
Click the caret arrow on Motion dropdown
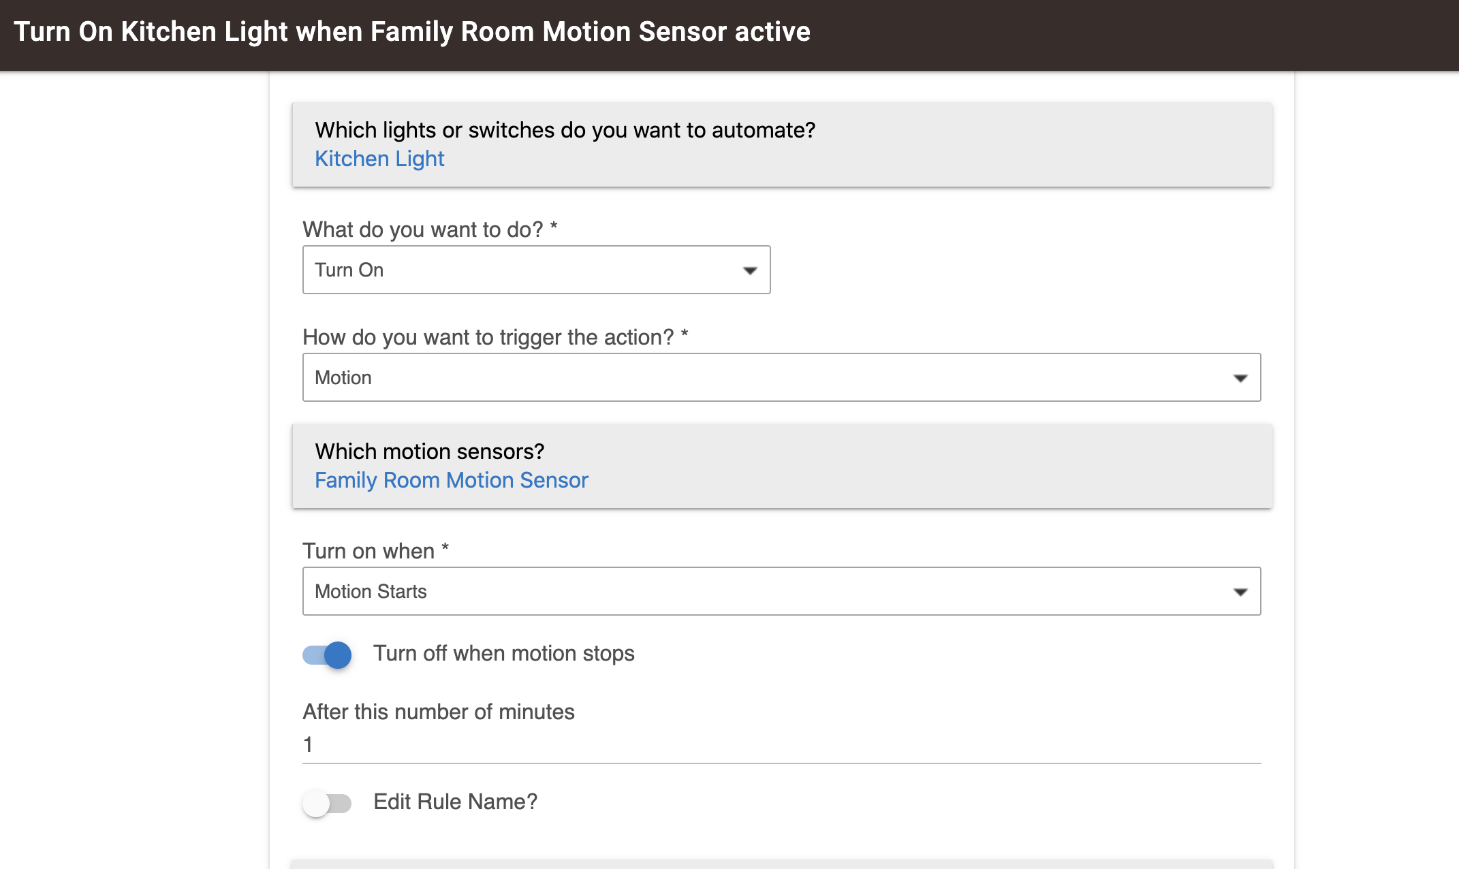1240,378
